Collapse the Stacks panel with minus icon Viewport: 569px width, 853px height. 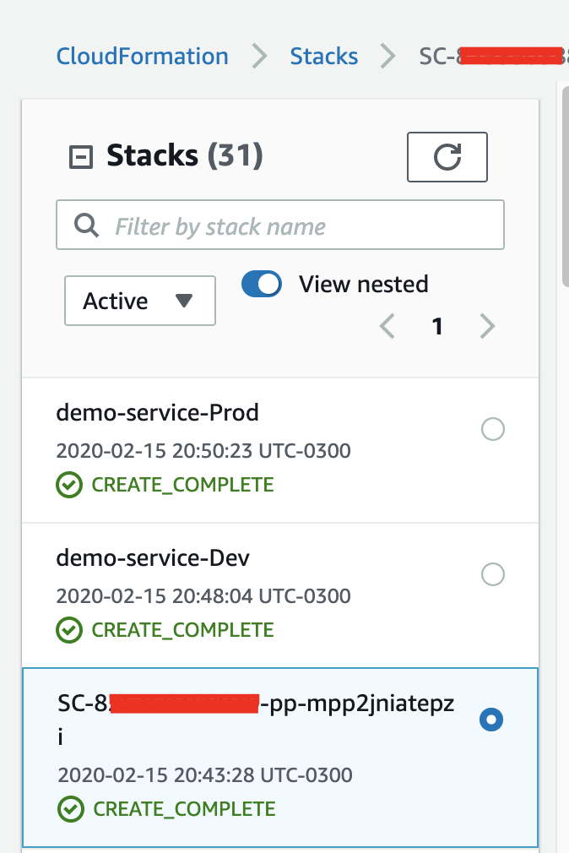(81, 157)
